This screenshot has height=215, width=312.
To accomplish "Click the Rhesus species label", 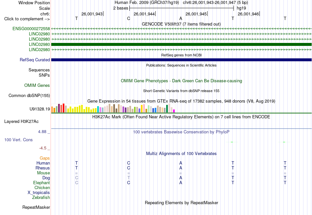I will pyautogui.click(x=43, y=168).
